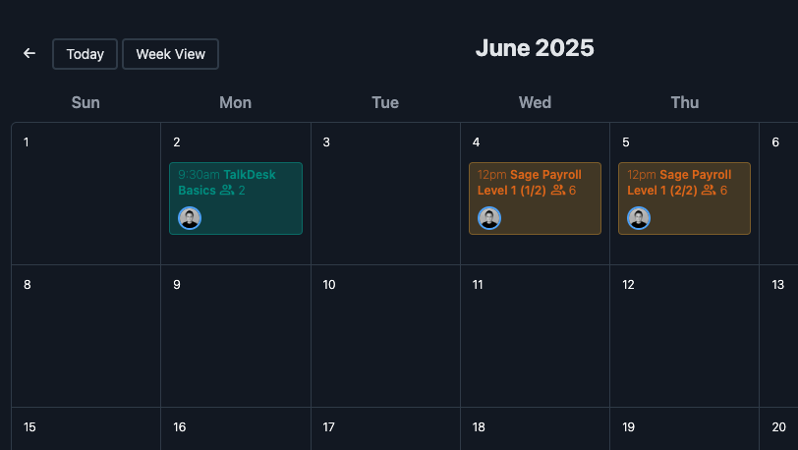Image resolution: width=798 pixels, height=450 pixels.
Task: Select June 17 on the calendar
Action: 385,432
